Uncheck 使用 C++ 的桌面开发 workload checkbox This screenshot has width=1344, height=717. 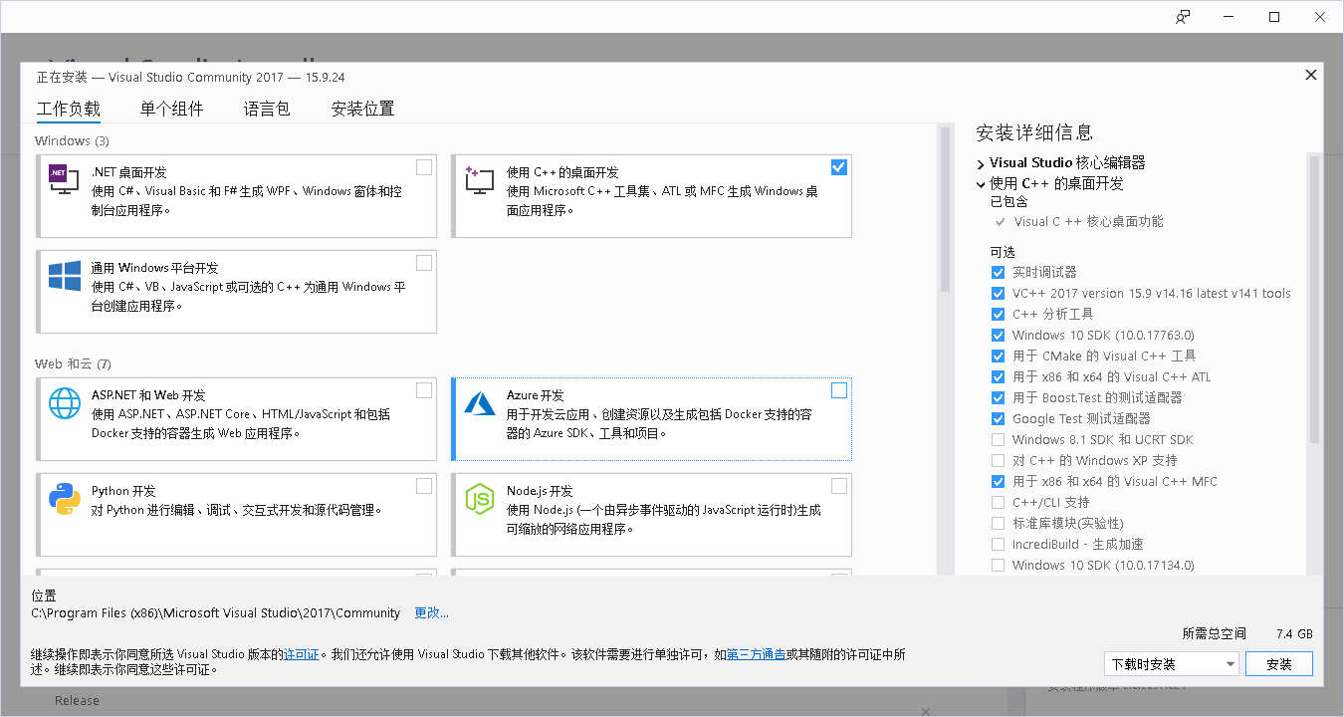click(x=839, y=167)
